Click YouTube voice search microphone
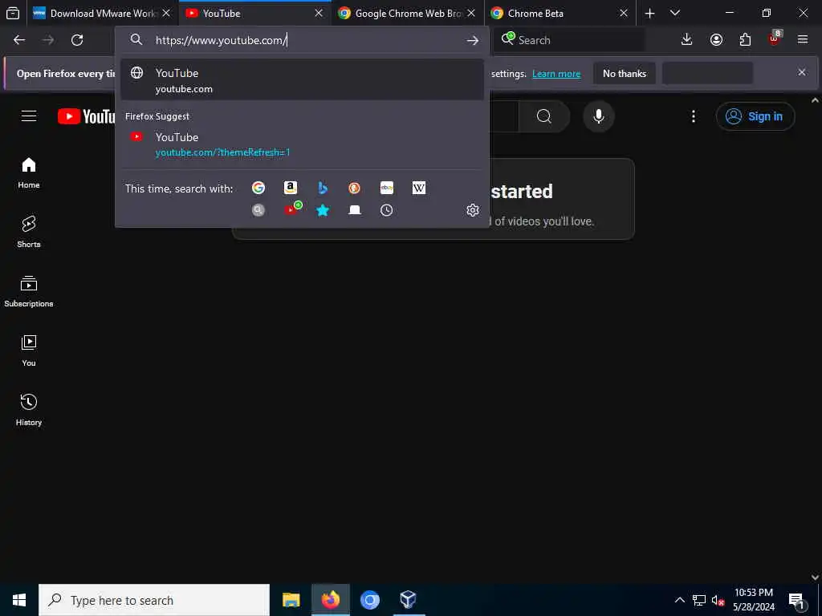This screenshot has height=616, width=822. (x=599, y=115)
